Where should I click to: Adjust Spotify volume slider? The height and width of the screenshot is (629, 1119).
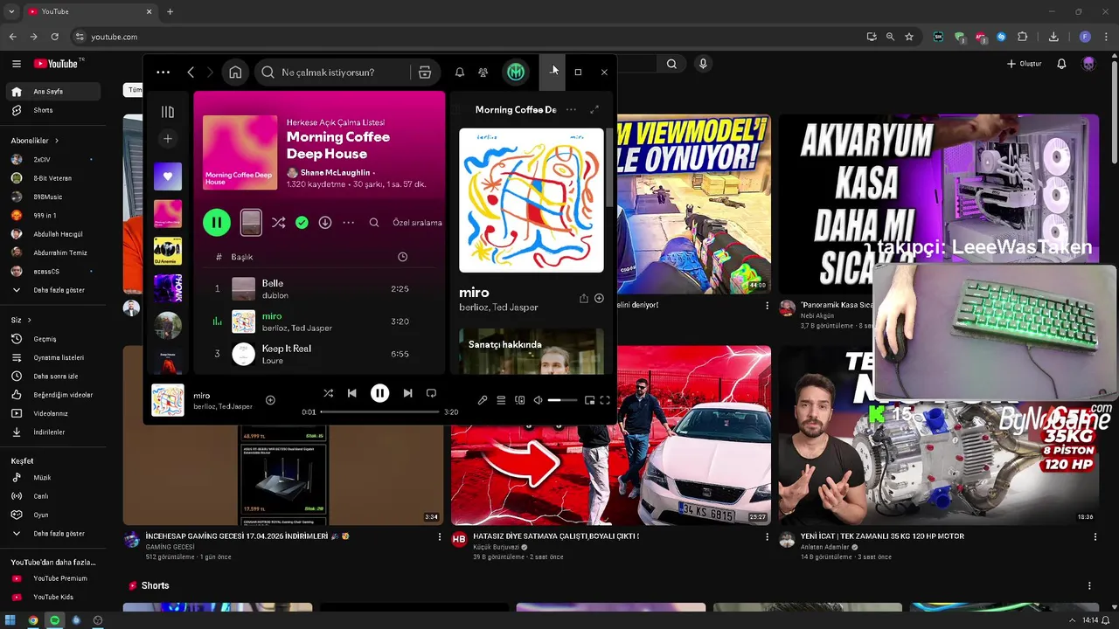coord(562,400)
